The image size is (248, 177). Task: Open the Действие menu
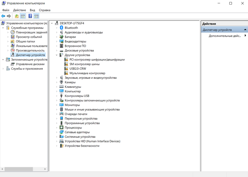20,10
